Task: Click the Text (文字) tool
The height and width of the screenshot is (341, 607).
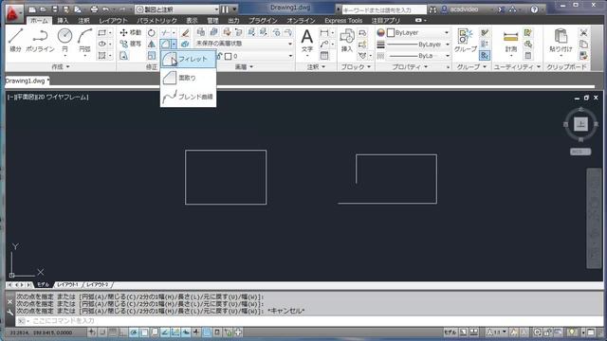Action: point(307,41)
